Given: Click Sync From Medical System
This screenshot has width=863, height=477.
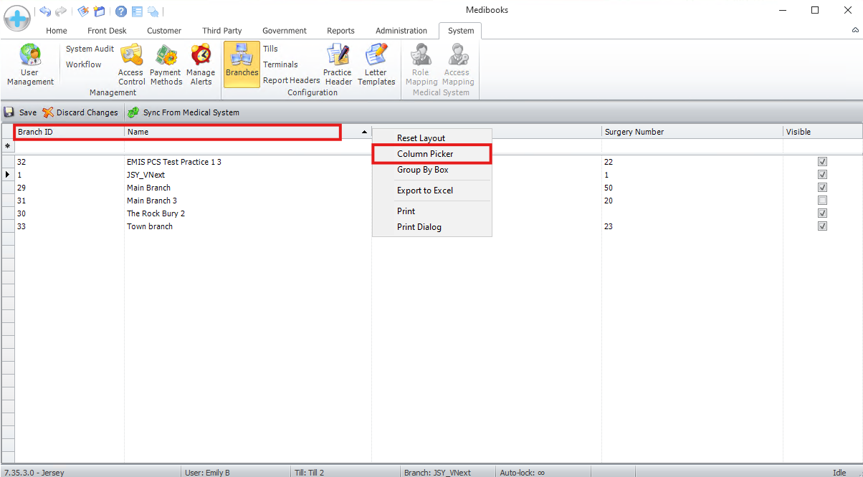Looking at the screenshot, I should click(183, 112).
